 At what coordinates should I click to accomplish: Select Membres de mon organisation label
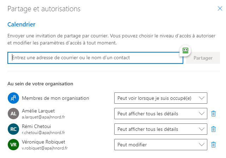55,98
